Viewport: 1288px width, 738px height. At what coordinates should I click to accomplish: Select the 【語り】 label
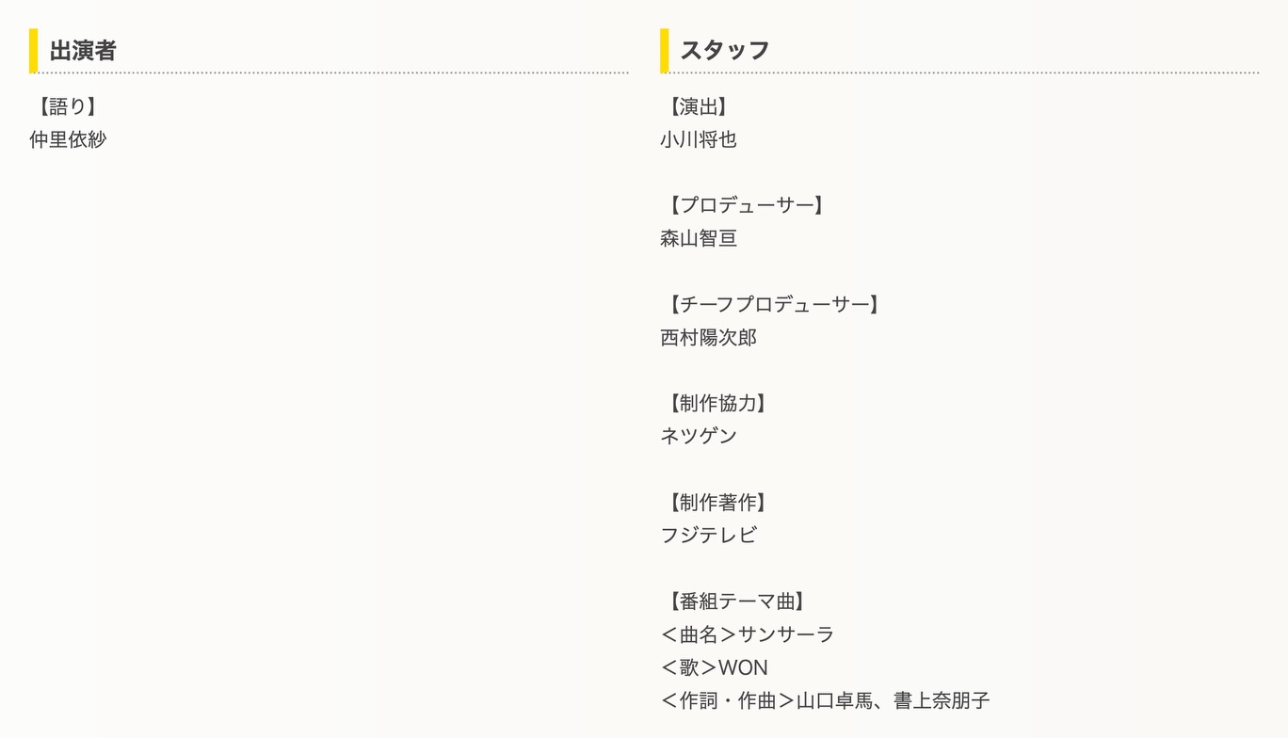[x=64, y=107]
